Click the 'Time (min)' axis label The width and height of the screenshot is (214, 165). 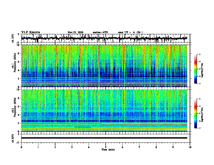click(x=108, y=150)
